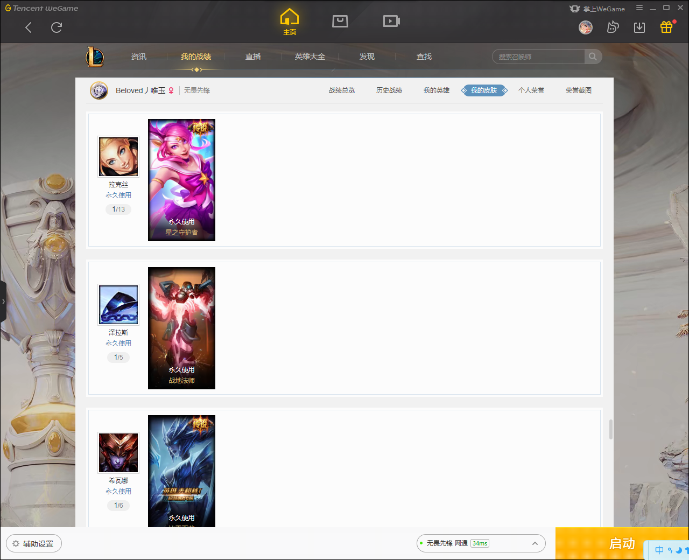Click the 启动 launch button
The width and height of the screenshot is (689, 560).
[x=622, y=544]
